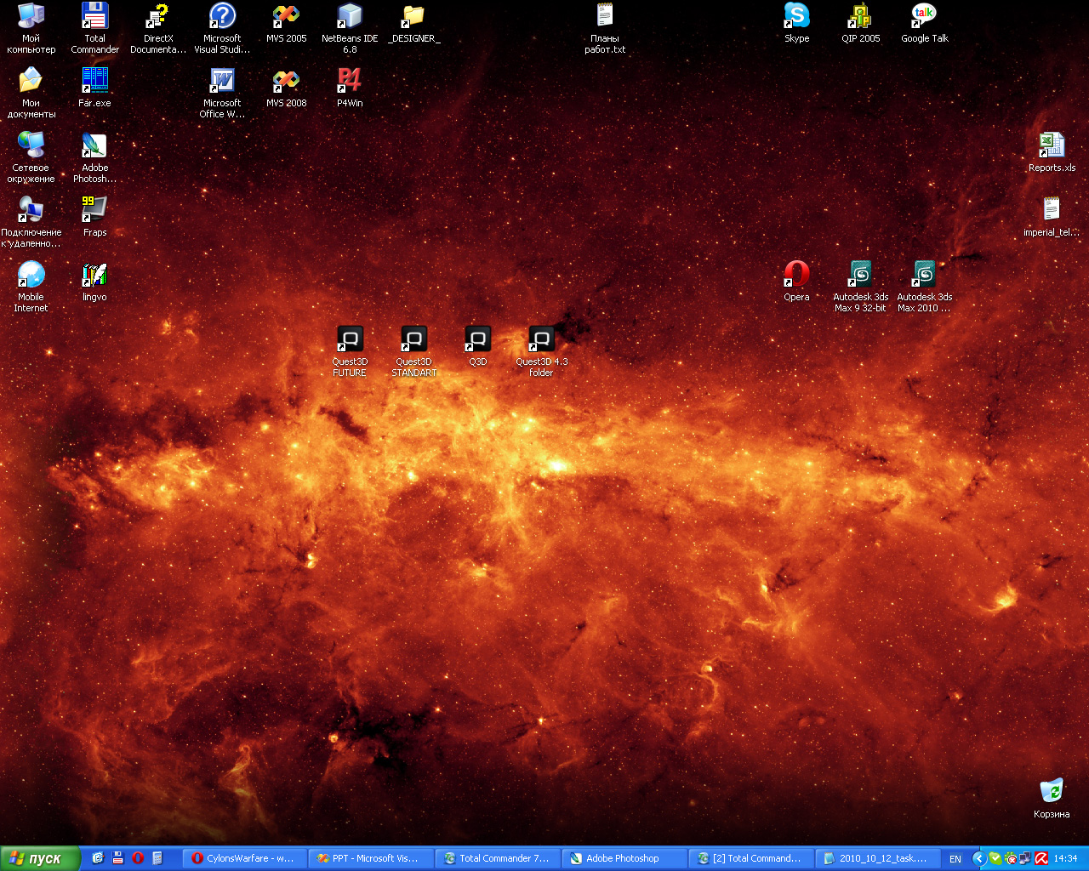This screenshot has width=1089, height=871.
Task: Click the green heart tray icon
Action: [995, 858]
